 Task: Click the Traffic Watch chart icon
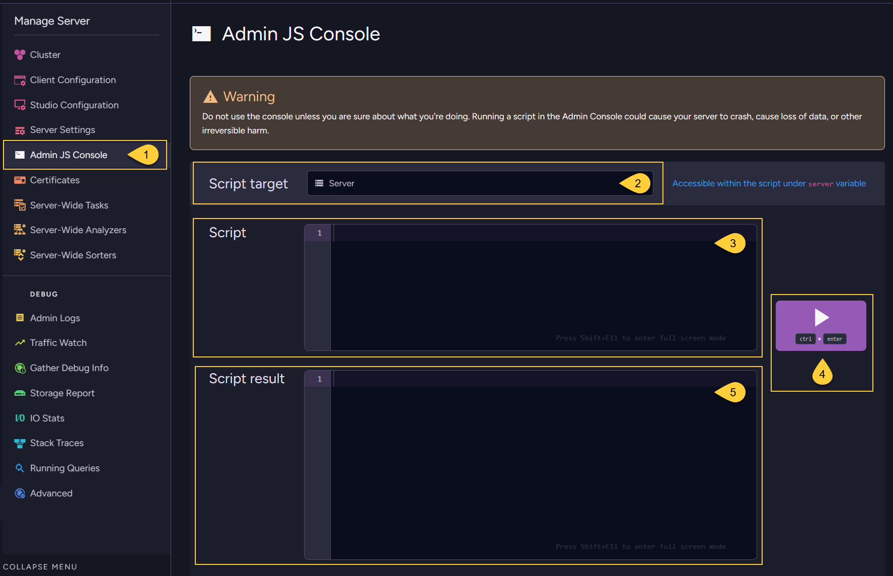(x=20, y=342)
